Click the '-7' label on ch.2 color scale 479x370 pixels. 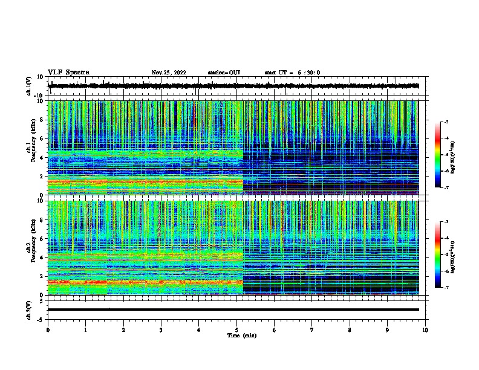point(446,287)
